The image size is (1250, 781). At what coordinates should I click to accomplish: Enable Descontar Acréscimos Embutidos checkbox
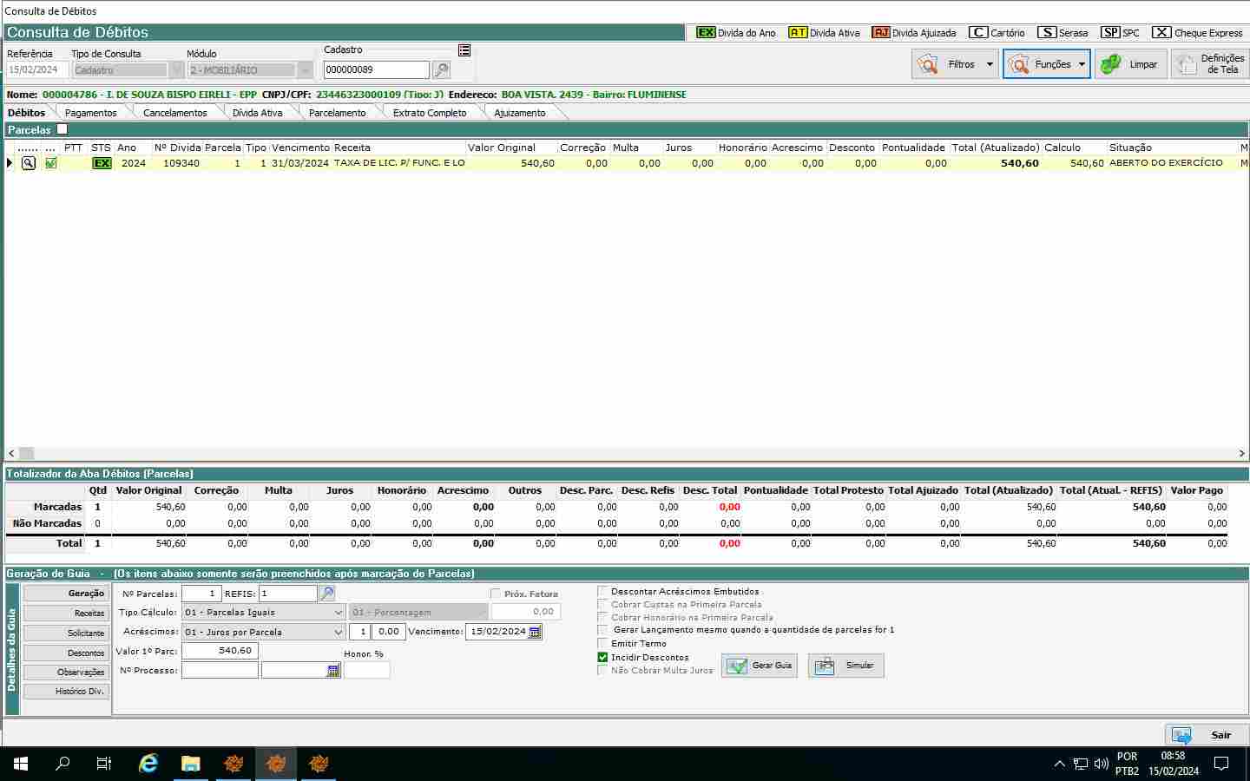(x=602, y=591)
